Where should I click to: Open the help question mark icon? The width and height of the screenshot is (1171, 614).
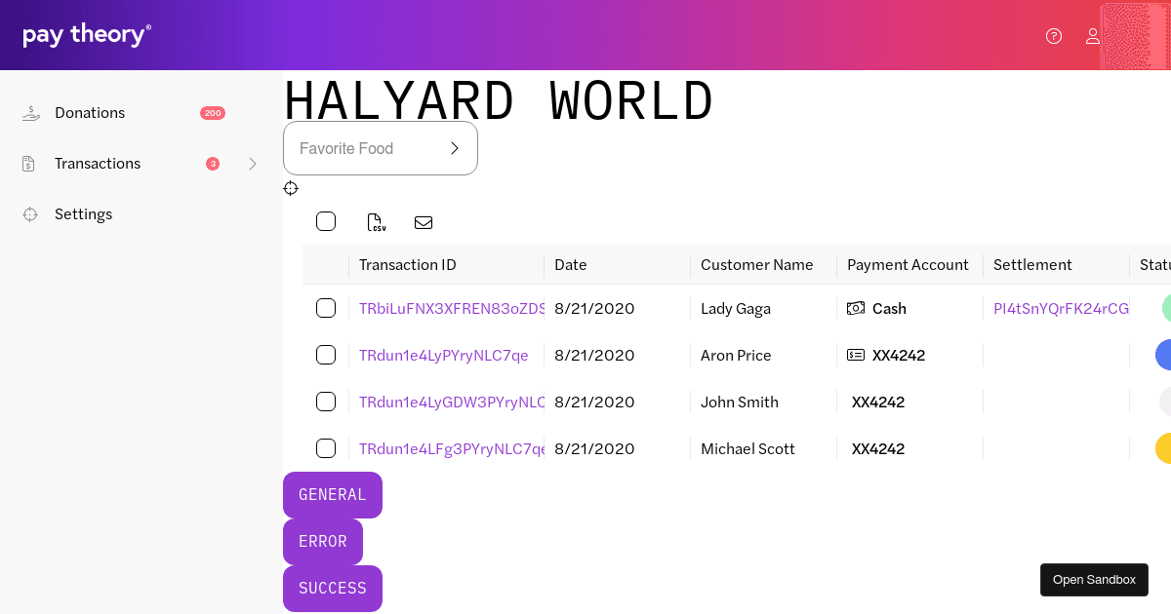(x=1054, y=36)
